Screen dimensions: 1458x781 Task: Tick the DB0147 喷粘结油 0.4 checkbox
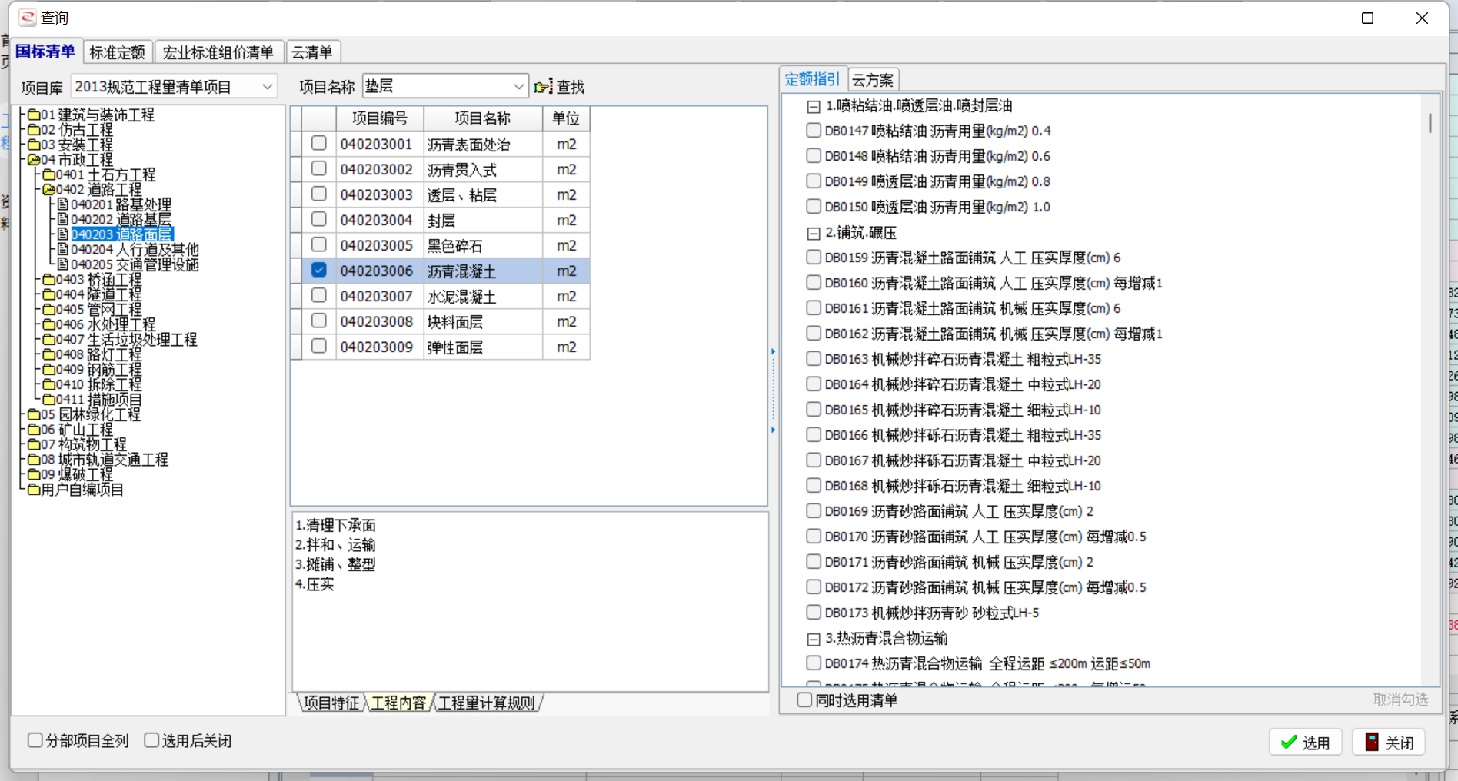[x=814, y=130]
